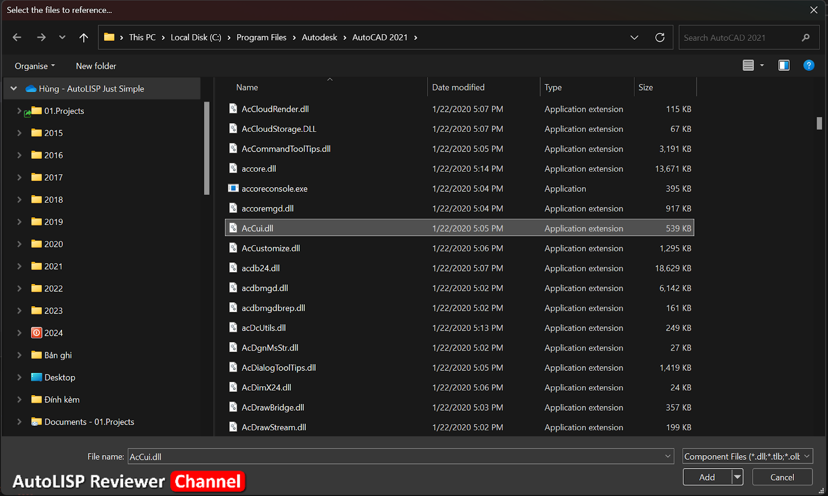Select the 2023 folder in the sidebar
The image size is (828, 496).
47,311
